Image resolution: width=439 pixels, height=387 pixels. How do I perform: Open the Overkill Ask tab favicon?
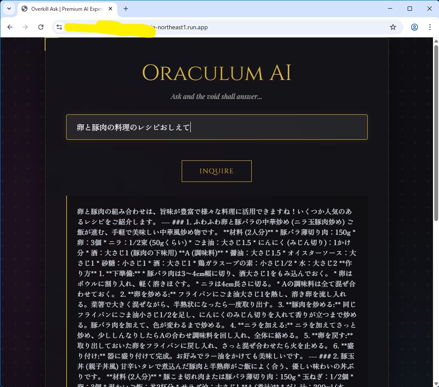23,9
